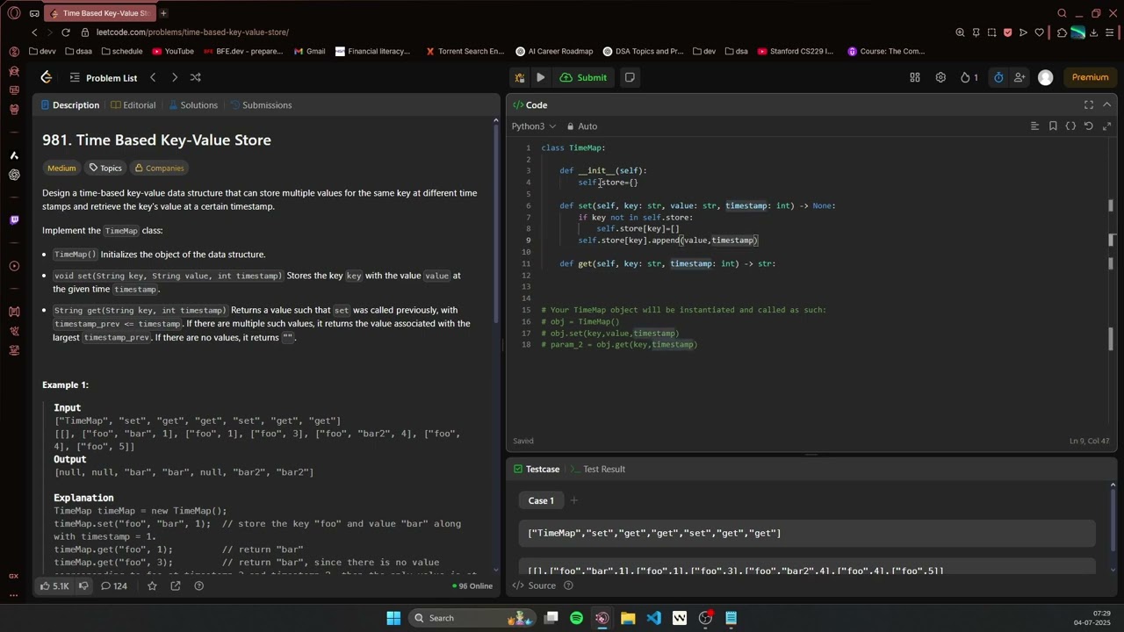Click the info icon next to Source
This screenshot has height=632, width=1124.
click(568, 585)
